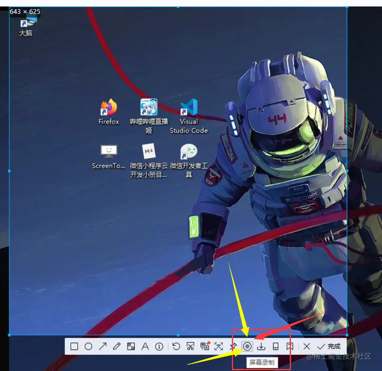Save the screenshot with download icon

261,346
